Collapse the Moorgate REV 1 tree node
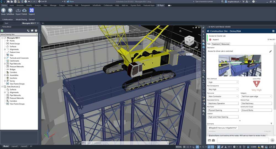Image resolution: width=276 pixels, height=149 pixels. pyautogui.click(x=2, y=38)
